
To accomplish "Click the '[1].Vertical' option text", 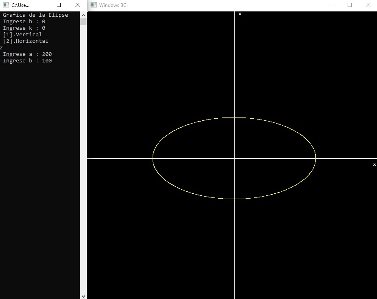I will [22, 35].
